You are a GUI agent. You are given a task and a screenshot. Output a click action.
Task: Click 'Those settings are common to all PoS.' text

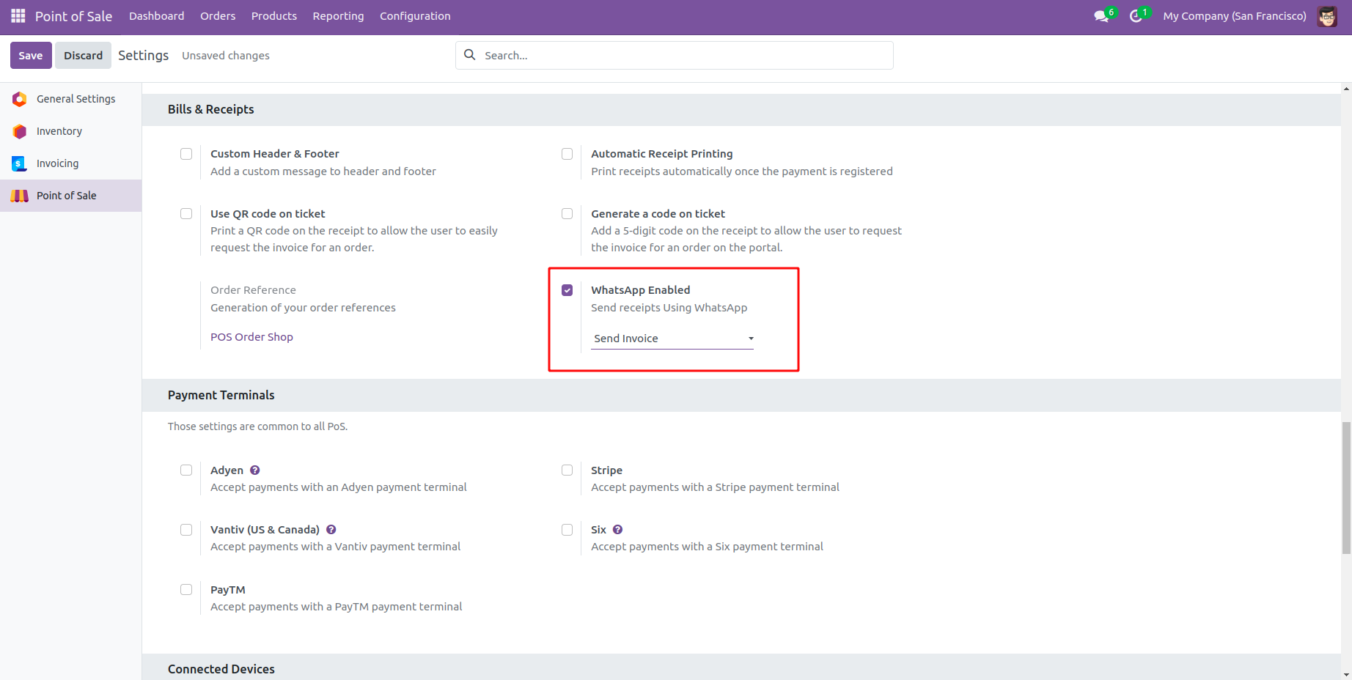pyautogui.click(x=257, y=426)
